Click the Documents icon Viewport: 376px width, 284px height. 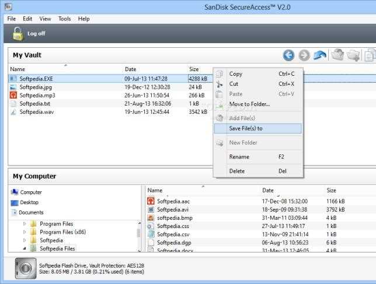pos(15,212)
